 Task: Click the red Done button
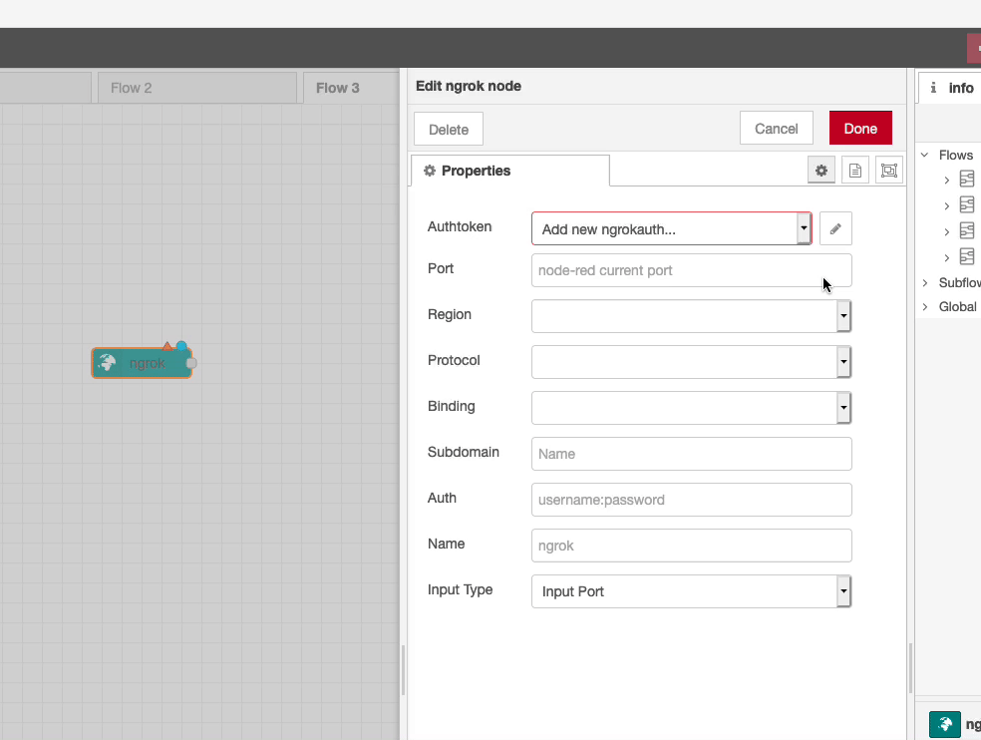[860, 129]
